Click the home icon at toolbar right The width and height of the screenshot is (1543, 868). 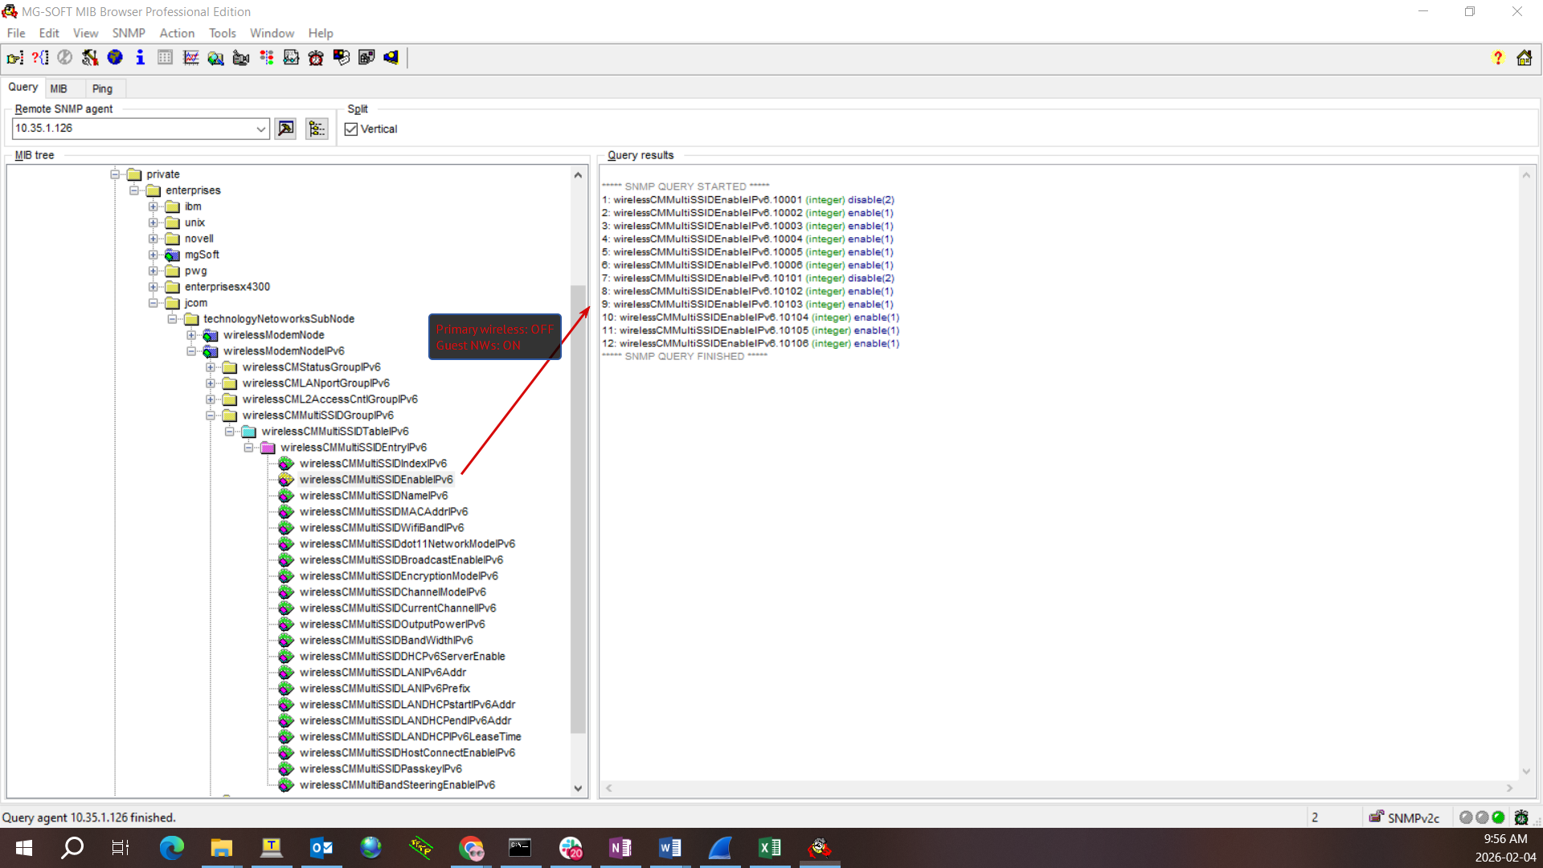point(1524,58)
